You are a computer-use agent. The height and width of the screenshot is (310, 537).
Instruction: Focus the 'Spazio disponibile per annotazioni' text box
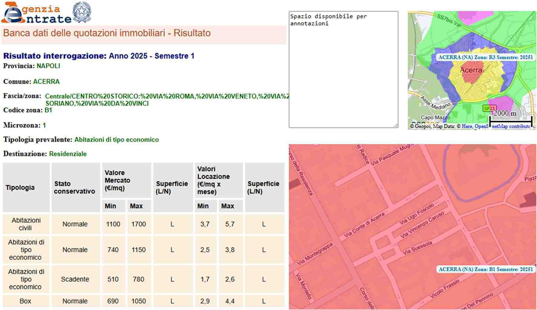tap(343, 70)
